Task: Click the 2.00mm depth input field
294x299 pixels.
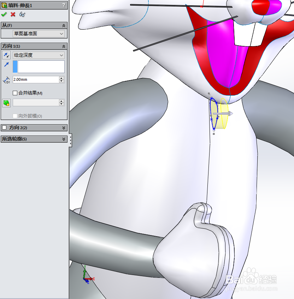Action: 36,79
